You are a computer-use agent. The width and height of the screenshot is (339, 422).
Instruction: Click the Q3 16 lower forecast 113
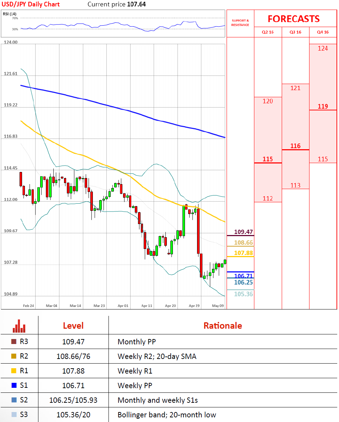point(296,186)
